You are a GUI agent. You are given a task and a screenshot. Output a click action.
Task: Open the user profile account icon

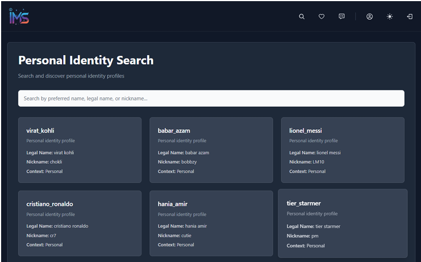(370, 17)
